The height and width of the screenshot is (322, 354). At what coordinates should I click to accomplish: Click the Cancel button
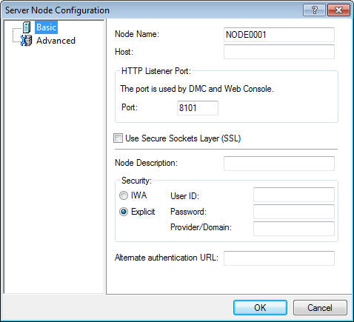click(x=320, y=308)
